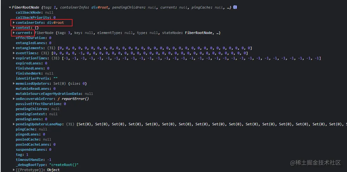Collapse the FiberRootNode object tree
This screenshot has height=172, width=347.
pyautogui.click(x=10, y=7)
